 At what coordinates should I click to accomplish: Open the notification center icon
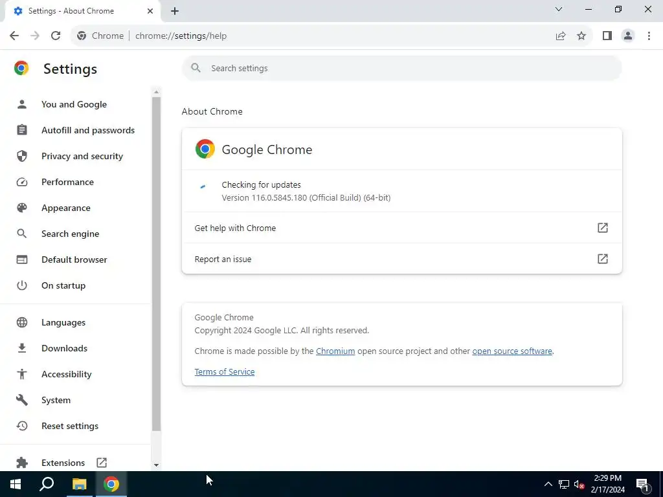pos(642,484)
